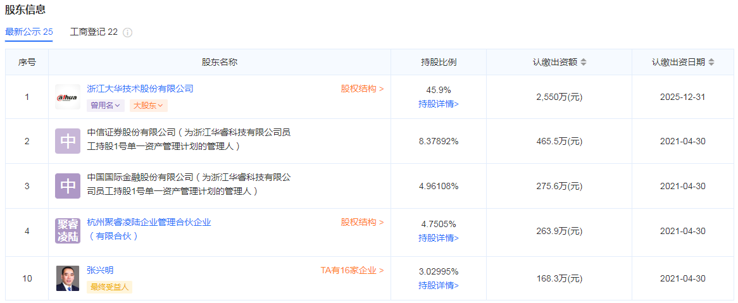Click the 2025-12-31 contribution date
Screen dimensions: 738x303
coord(683,97)
